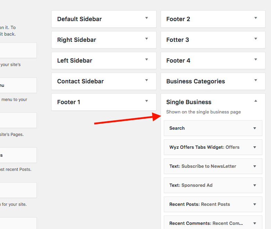271x229 pixels.
Task: Open the Sponsored Ad text widget arrow
Action: pos(255,185)
